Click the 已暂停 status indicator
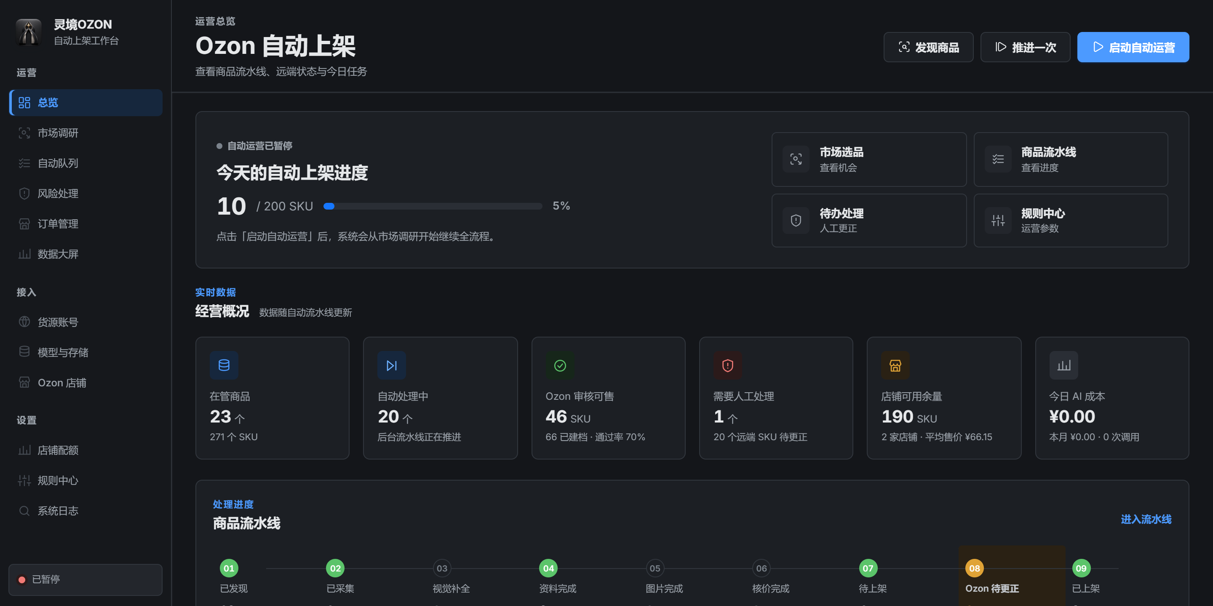The image size is (1213, 606). [x=85, y=579]
